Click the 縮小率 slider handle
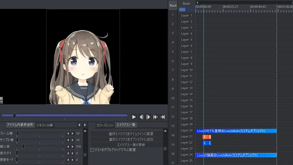Viewport: 293px width, 165px height. click(x=24, y=146)
